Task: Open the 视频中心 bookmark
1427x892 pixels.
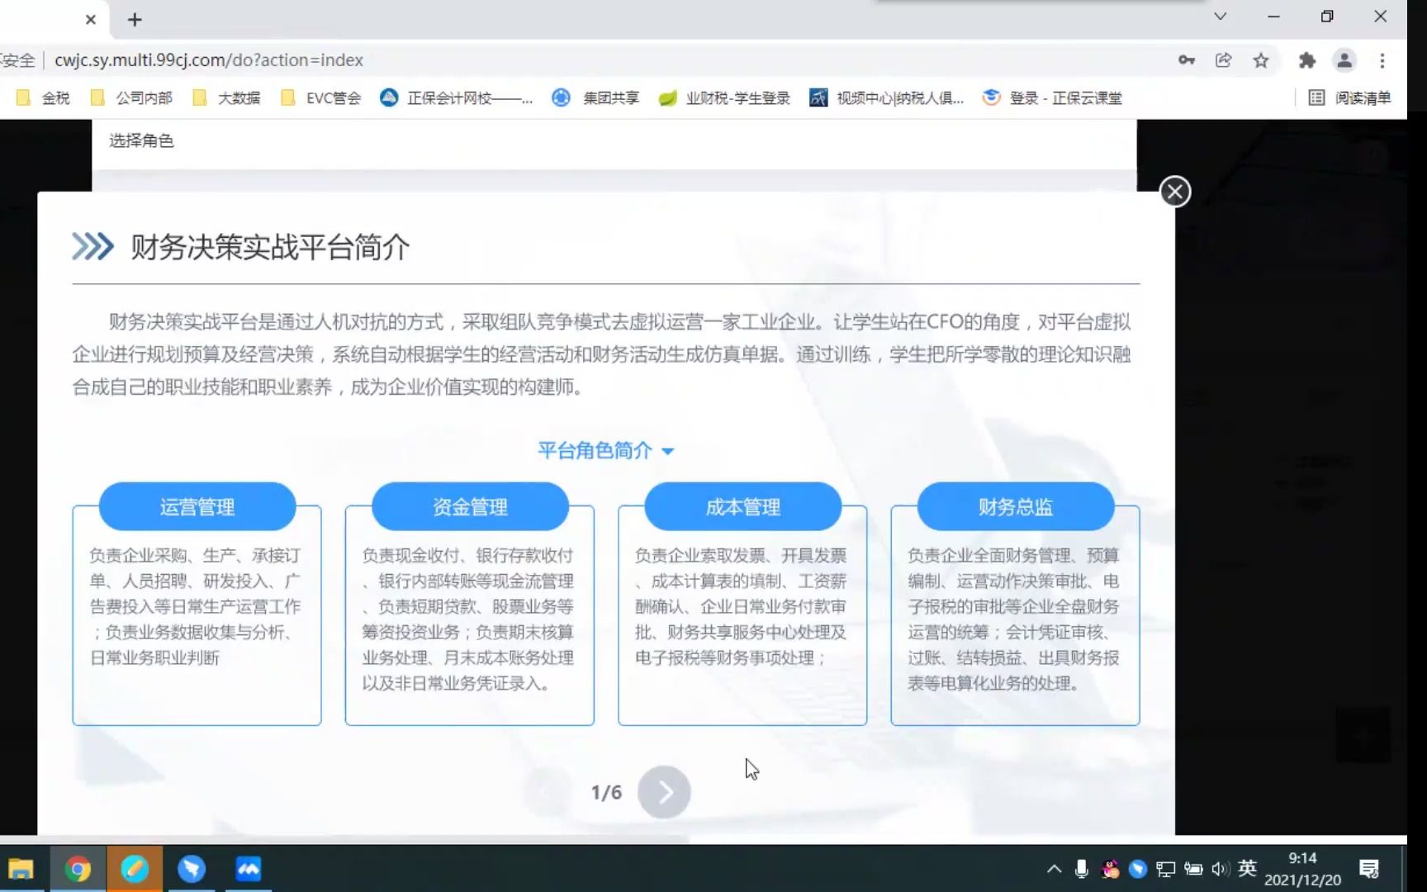Action: [887, 98]
